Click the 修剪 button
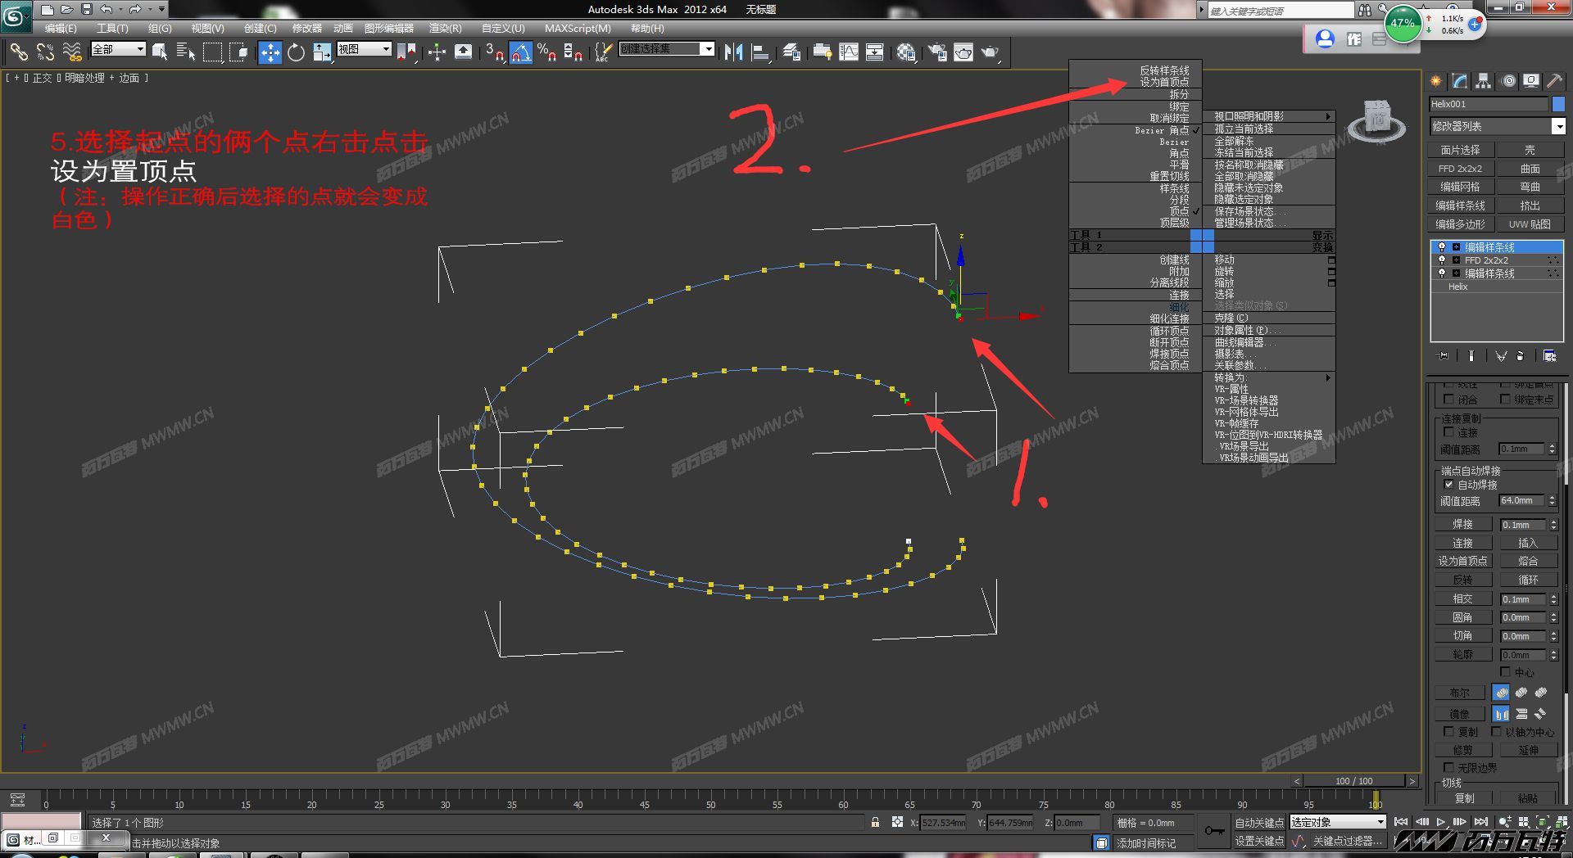This screenshot has width=1573, height=858. coord(1463,750)
